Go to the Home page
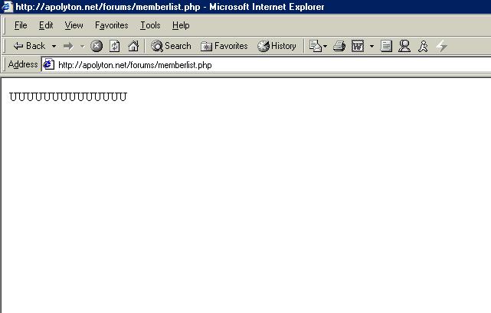Image resolution: width=491 pixels, height=313 pixels. [133, 46]
